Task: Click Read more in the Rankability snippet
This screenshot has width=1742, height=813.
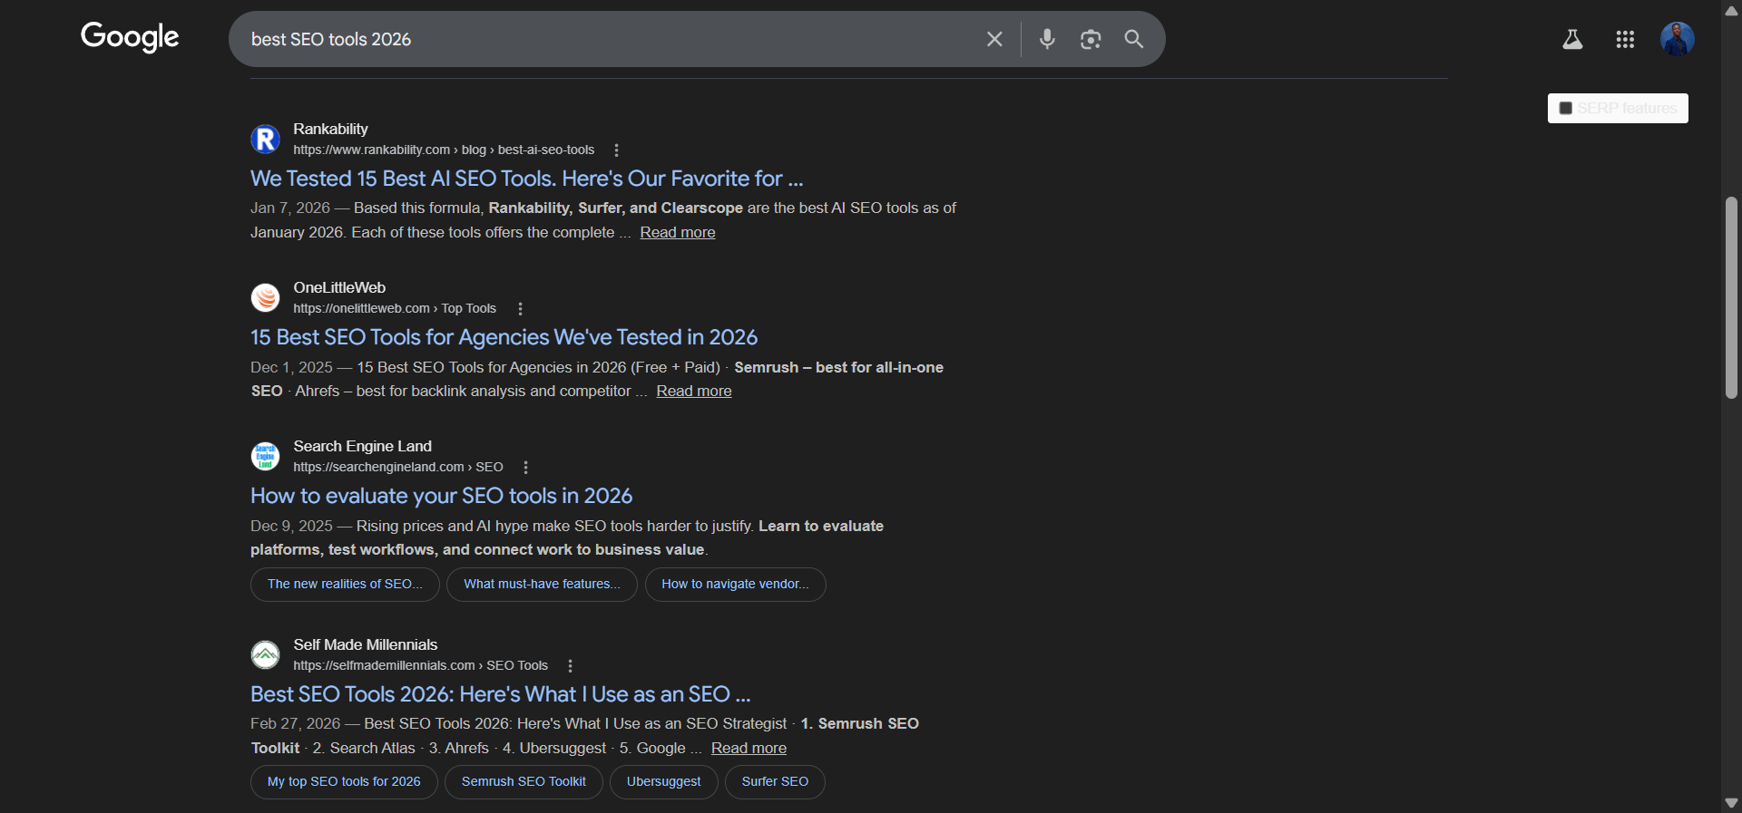Action: [678, 233]
